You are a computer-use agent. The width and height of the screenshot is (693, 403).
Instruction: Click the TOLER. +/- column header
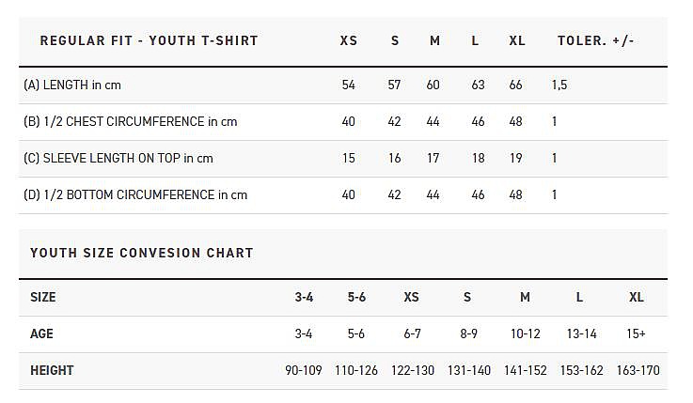point(593,41)
